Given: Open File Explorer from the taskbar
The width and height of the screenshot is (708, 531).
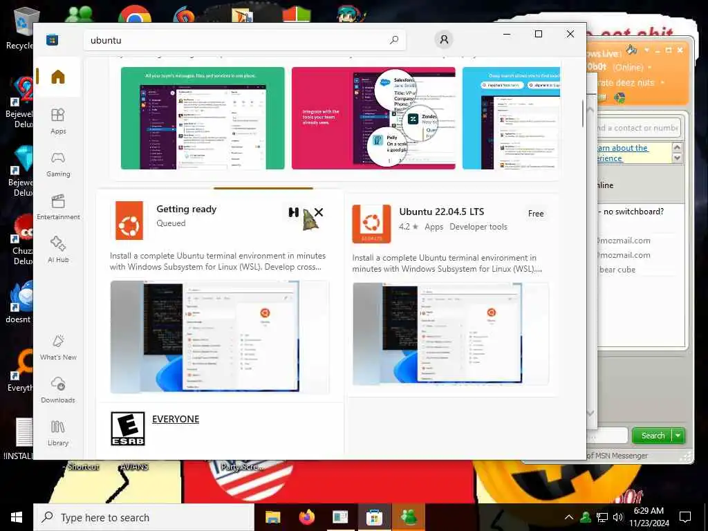Looking at the screenshot, I should pyautogui.click(x=272, y=517).
